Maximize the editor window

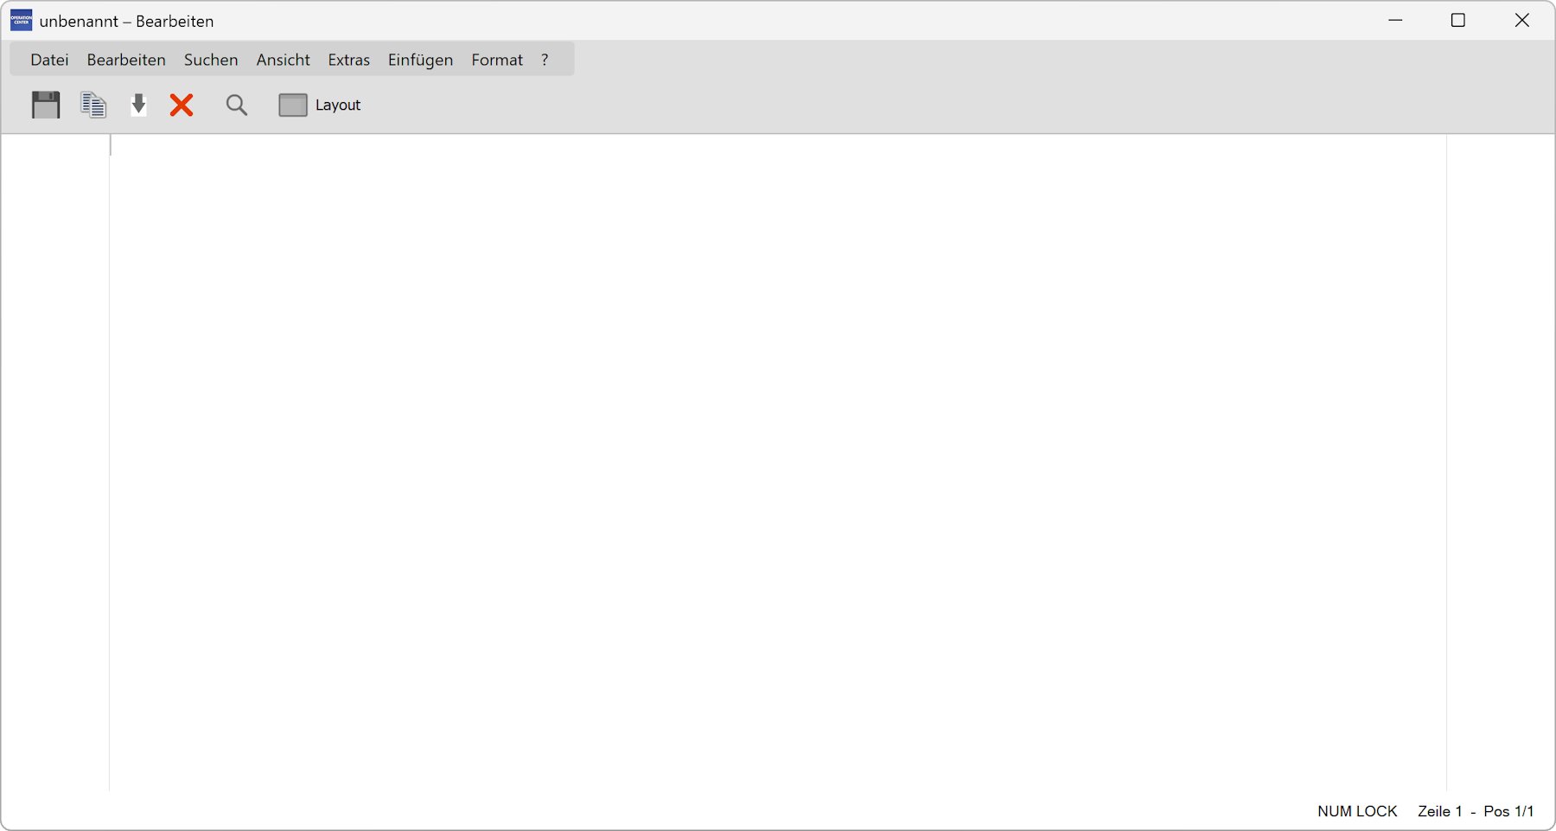(1458, 21)
